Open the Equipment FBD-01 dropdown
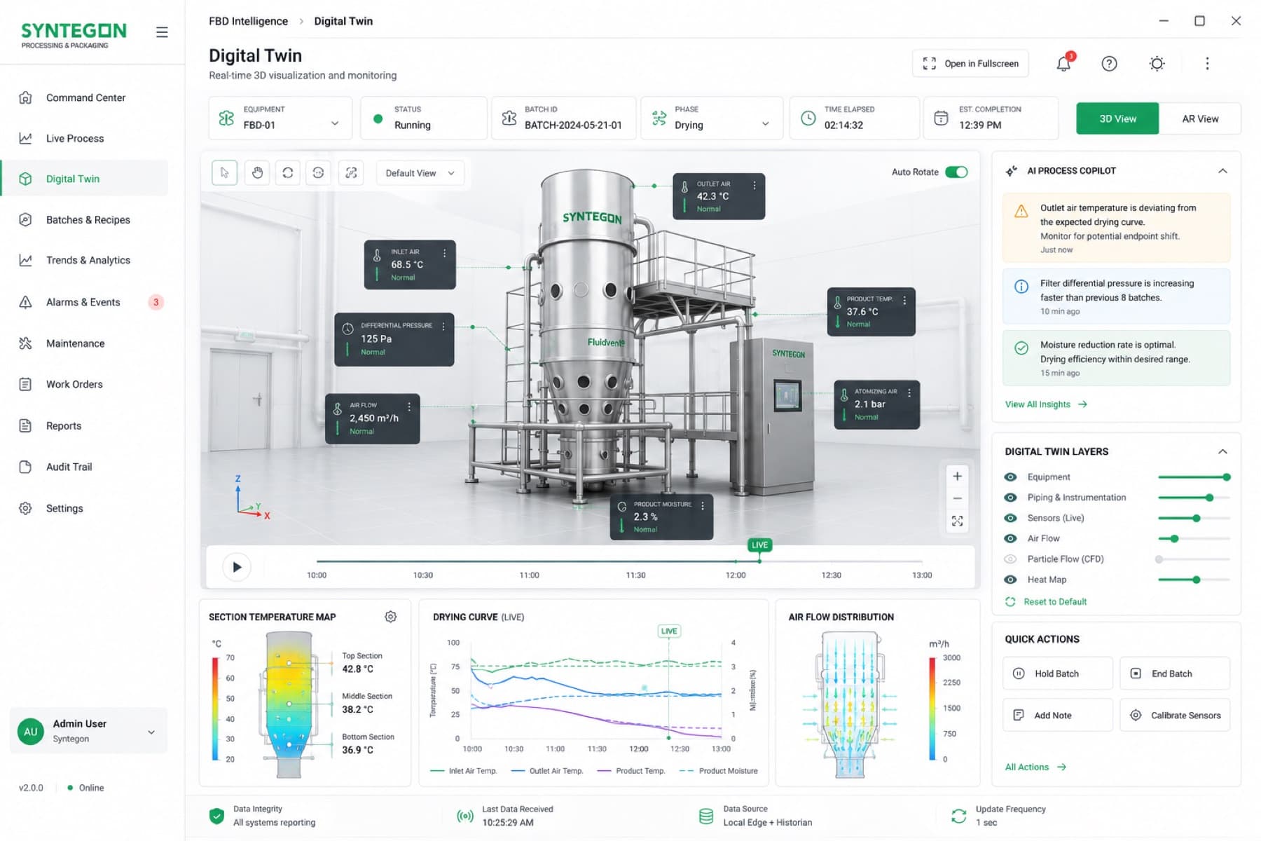 click(280, 118)
